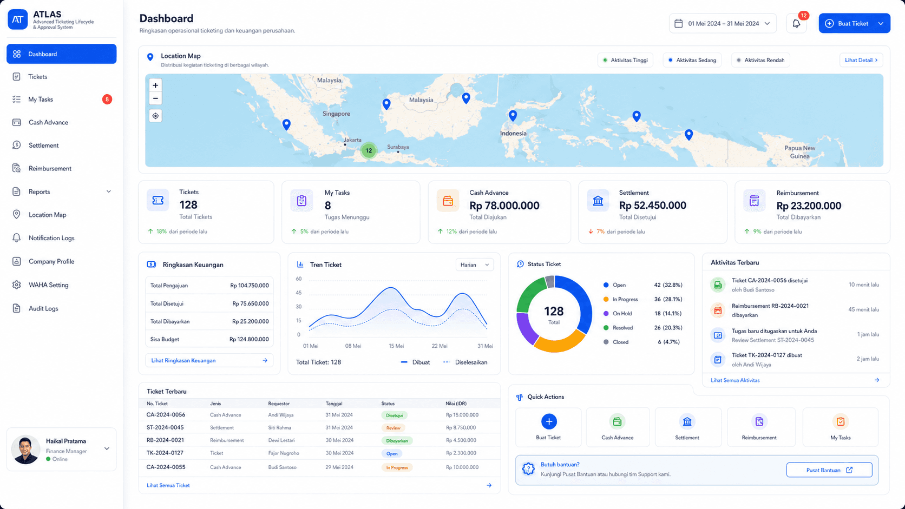Open Notification Logs in sidebar
This screenshot has height=509, width=905.
pos(61,238)
